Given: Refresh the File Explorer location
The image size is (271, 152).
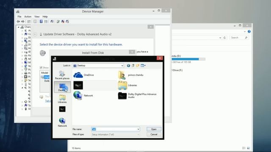Looking at the screenshot, I should (x=224, y=38).
